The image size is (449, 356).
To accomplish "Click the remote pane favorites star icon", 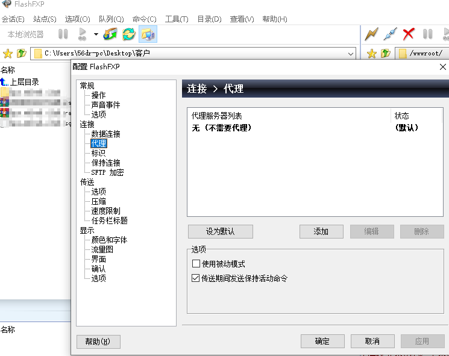I will point(372,54).
